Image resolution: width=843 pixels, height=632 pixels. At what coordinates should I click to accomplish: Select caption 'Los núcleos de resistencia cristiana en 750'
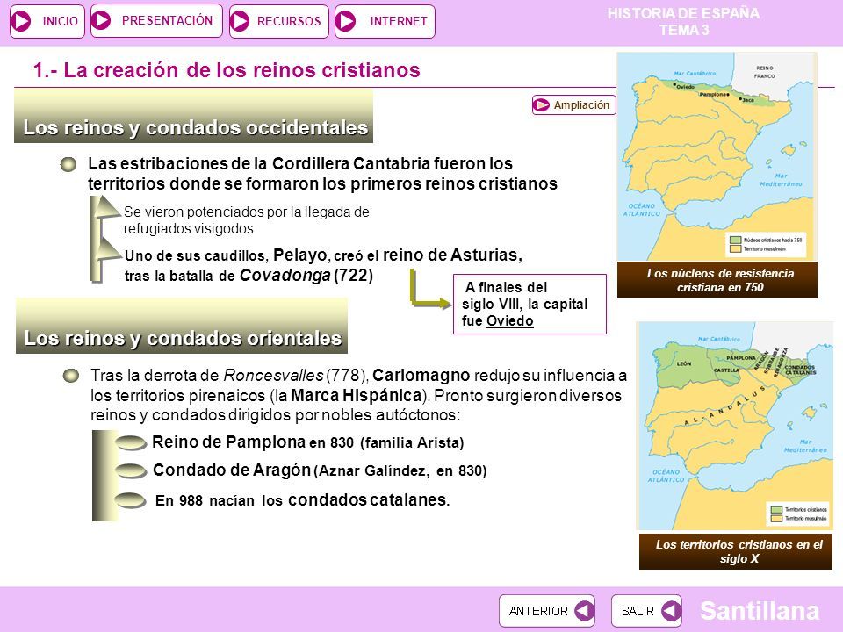pyautogui.click(x=717, y=280)
